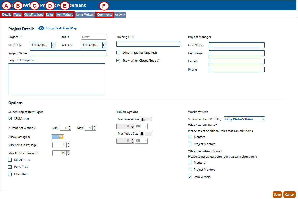
Task: Open the Start Date calendar picker
Action: [x=53, y=45]
